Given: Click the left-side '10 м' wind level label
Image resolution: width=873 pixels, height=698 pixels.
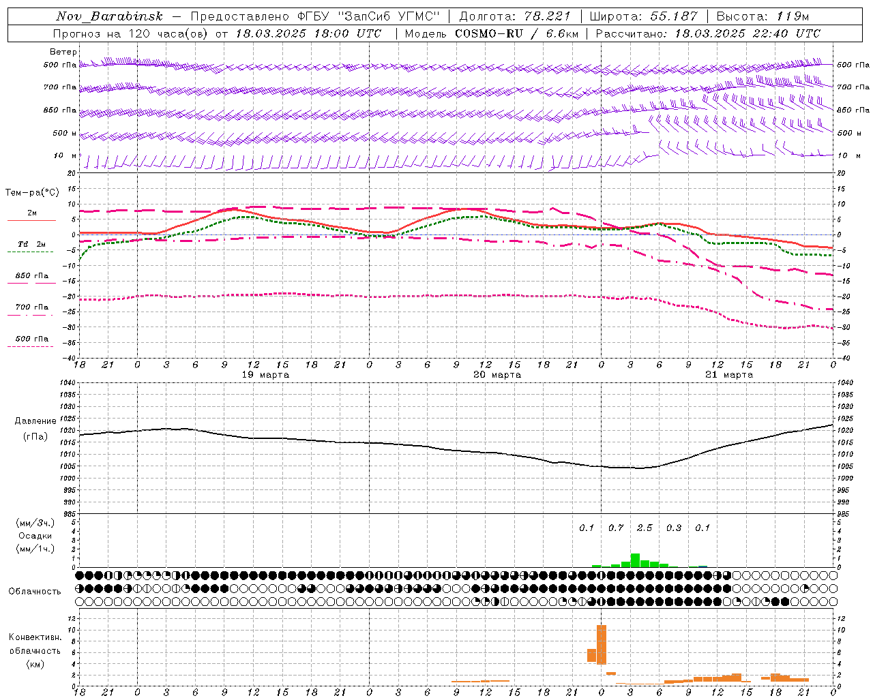Looking at the screenshot, I should (x=65, y=155).
